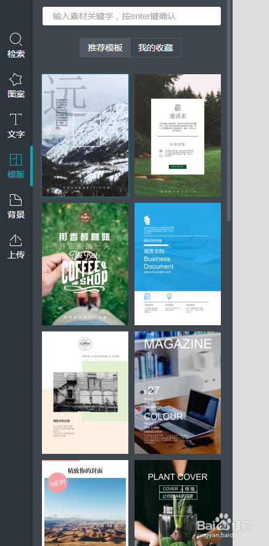Image resolution: width=269 pixels, height=546 pixels.
Task: Choose the 邀请表 invitation template
Action: 178,135
